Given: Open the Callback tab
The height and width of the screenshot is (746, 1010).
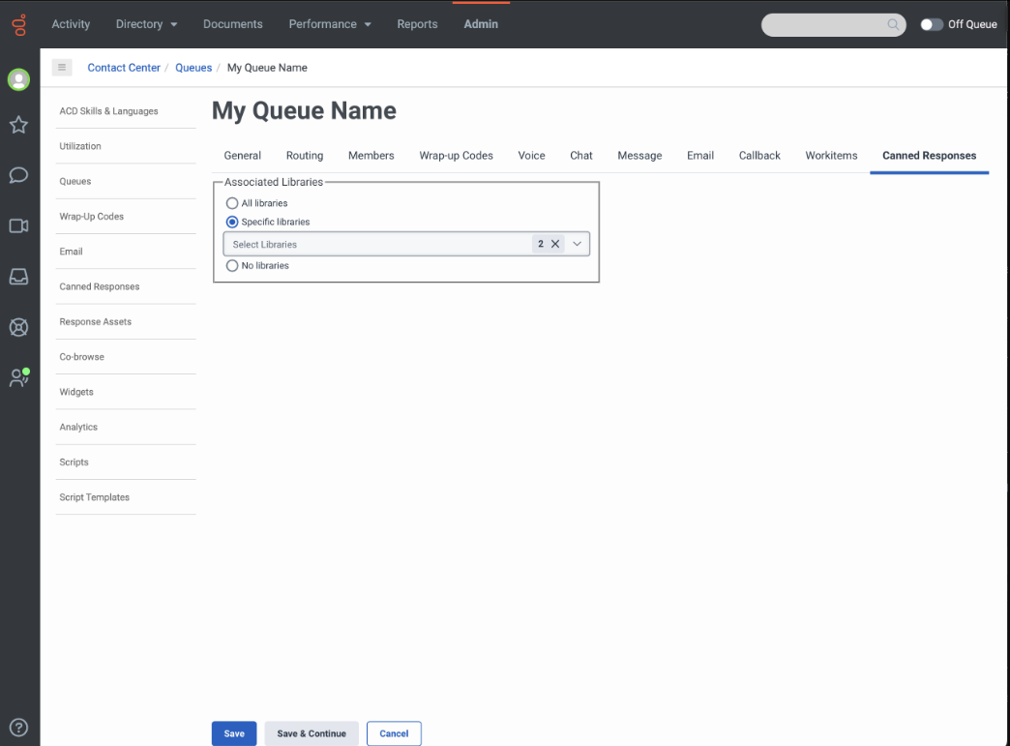Looking at the screenshot, I should point(759,155).
